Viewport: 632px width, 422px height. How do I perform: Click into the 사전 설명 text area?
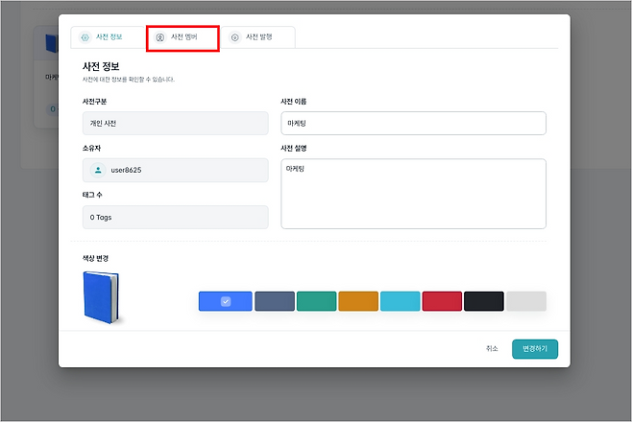[413, 193]
